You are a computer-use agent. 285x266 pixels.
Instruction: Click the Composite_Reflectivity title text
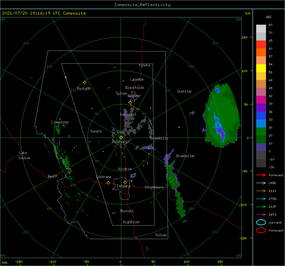tap(142, 5)
